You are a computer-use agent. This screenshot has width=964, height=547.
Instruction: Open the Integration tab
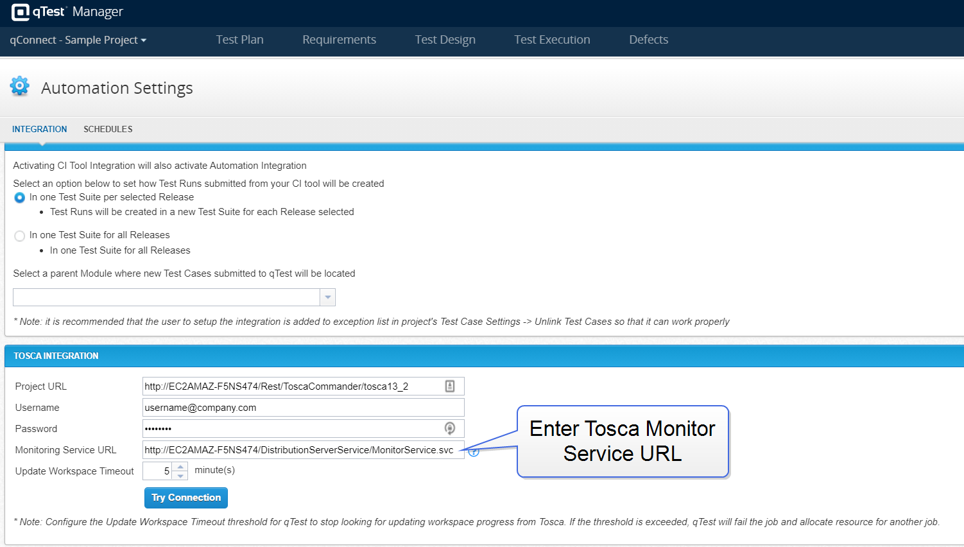click(39, 129)
